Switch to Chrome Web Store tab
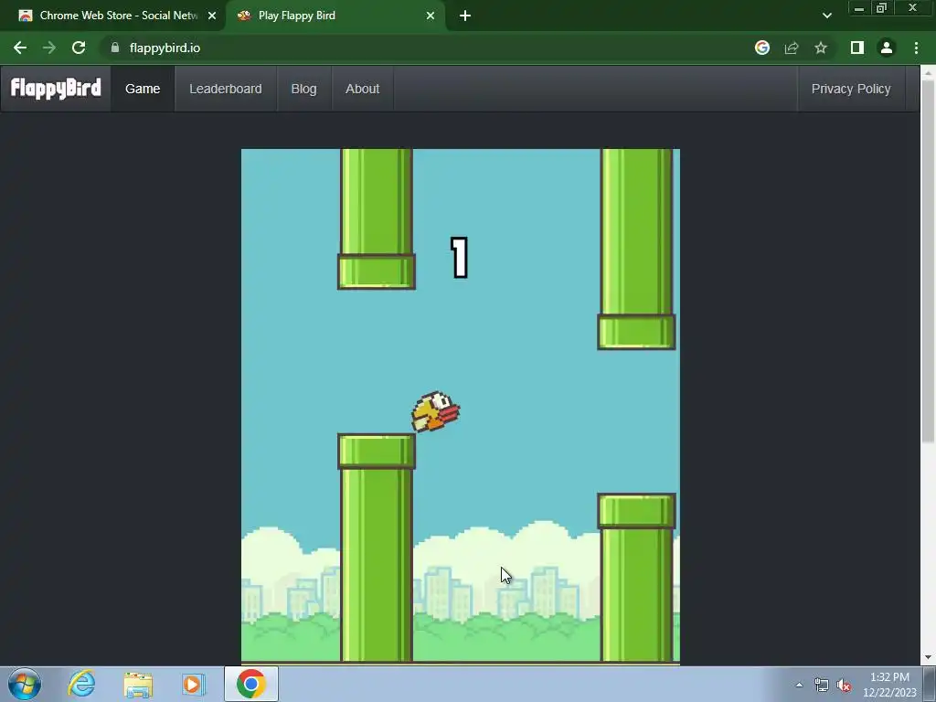This screenshot has height=702, width=936. click(113, 16)
